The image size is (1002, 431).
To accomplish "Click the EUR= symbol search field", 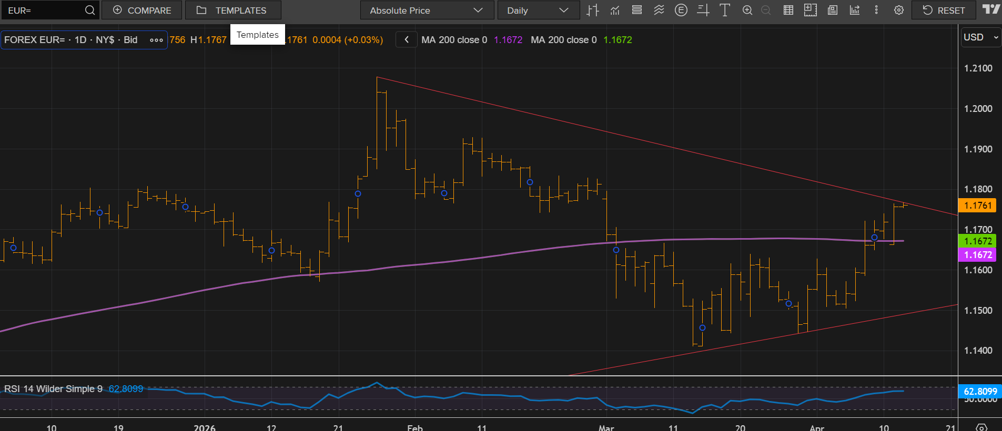I will 45,10.
